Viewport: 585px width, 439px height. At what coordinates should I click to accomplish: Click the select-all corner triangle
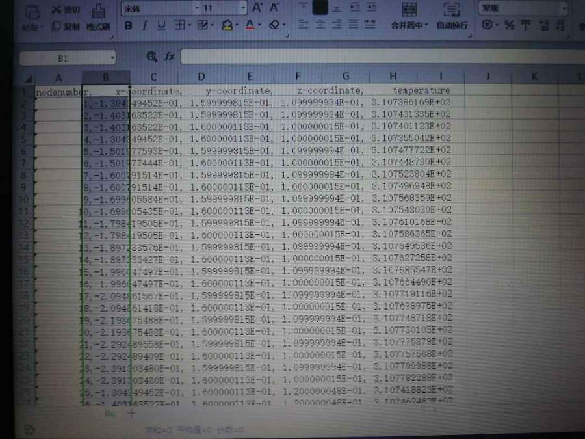[29, 79]
